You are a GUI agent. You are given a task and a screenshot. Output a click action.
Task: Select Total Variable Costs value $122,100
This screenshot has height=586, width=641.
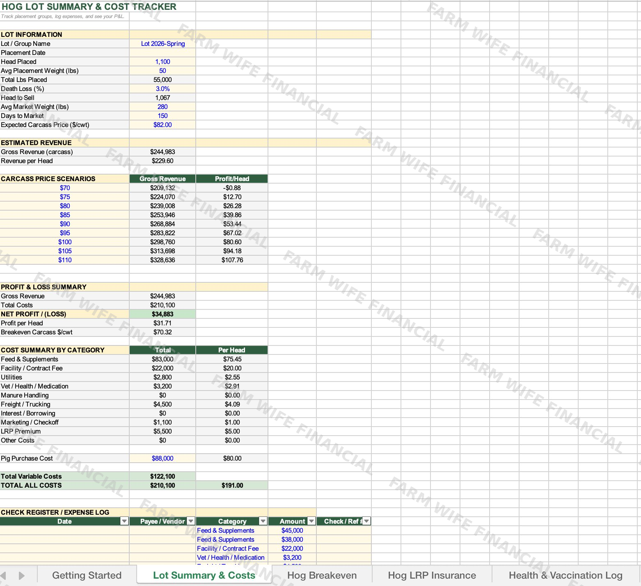pyautogui.click(x=163, y=477)
